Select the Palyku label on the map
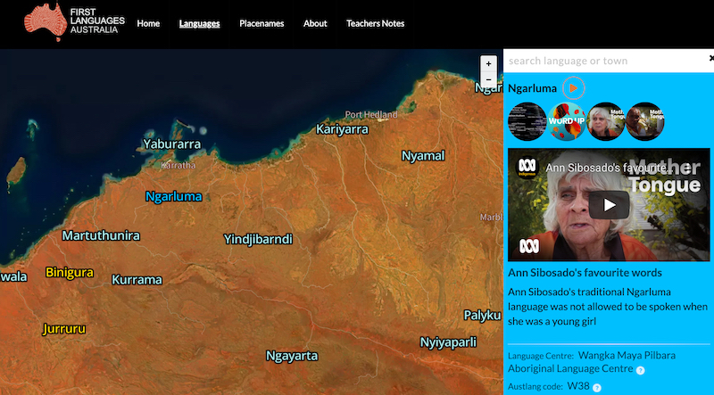Viewport: 714px width, 395px height. coord(482,315)
